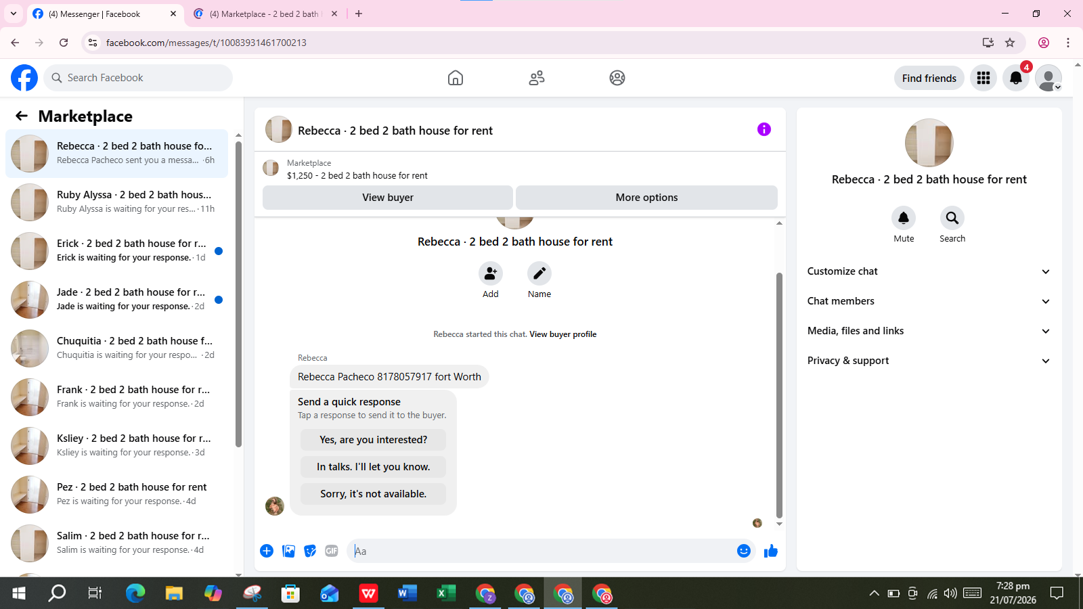The height and width of the screenshot is (609, 1083).
Task: Expand the Chat members section
Action: [x=929, y=301]
